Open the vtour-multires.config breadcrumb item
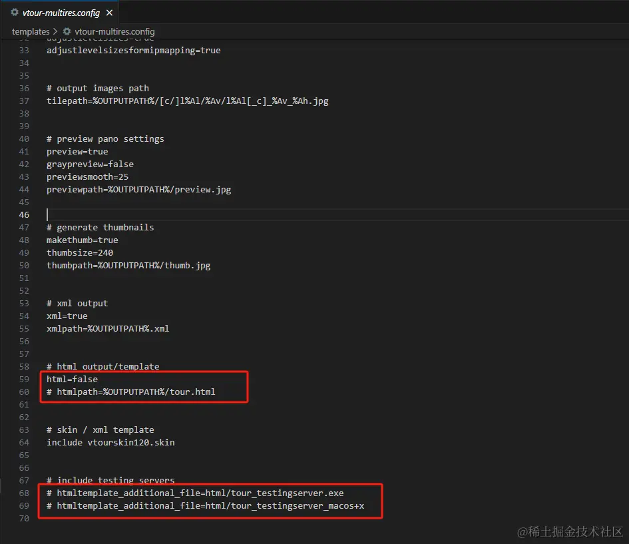 [114, 31]
